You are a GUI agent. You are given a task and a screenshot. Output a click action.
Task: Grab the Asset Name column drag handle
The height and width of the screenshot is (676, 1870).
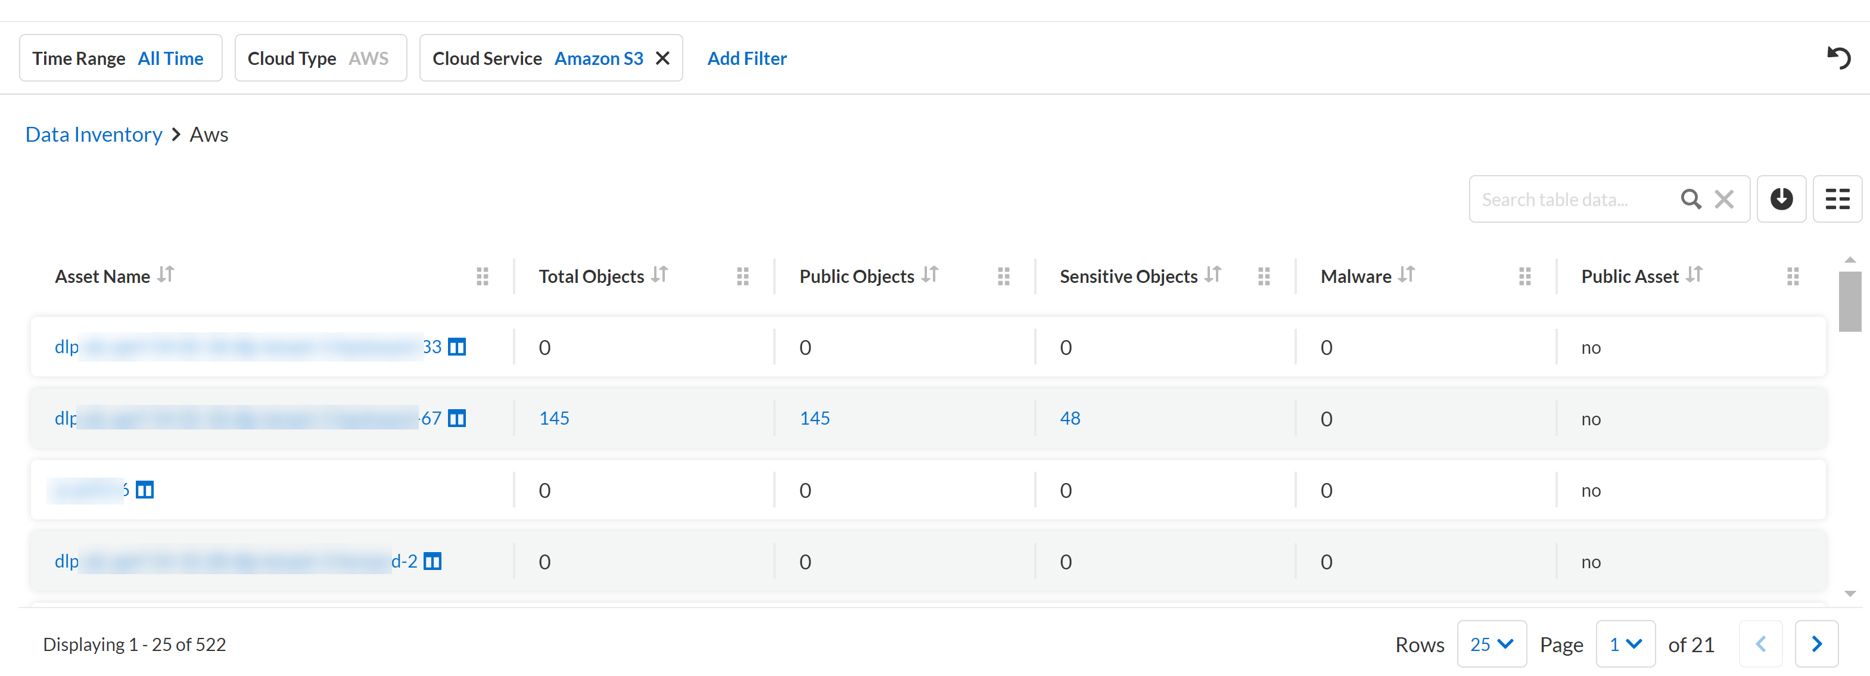tap(482, 276)
